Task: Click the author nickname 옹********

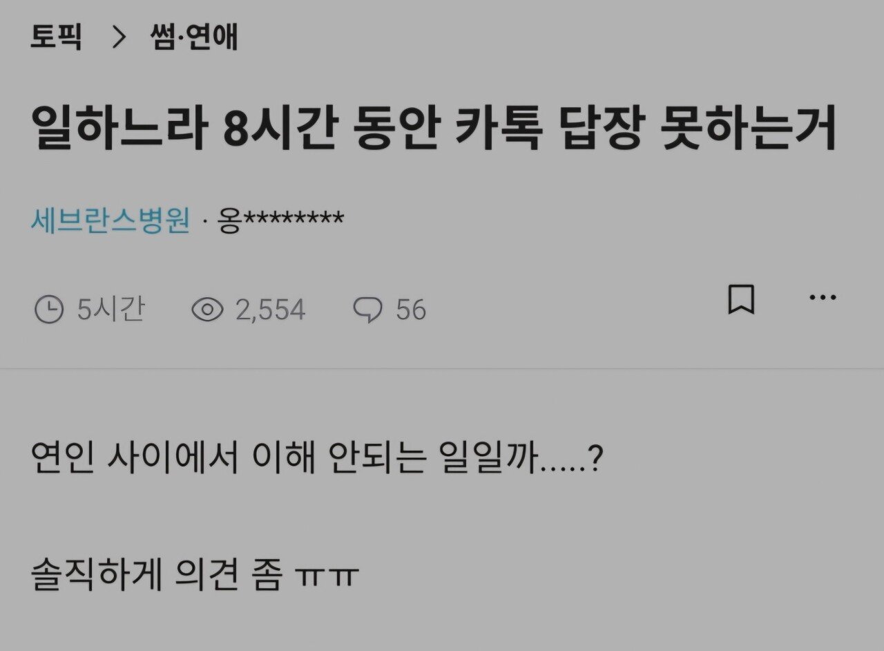Action: tap(280, 220)
